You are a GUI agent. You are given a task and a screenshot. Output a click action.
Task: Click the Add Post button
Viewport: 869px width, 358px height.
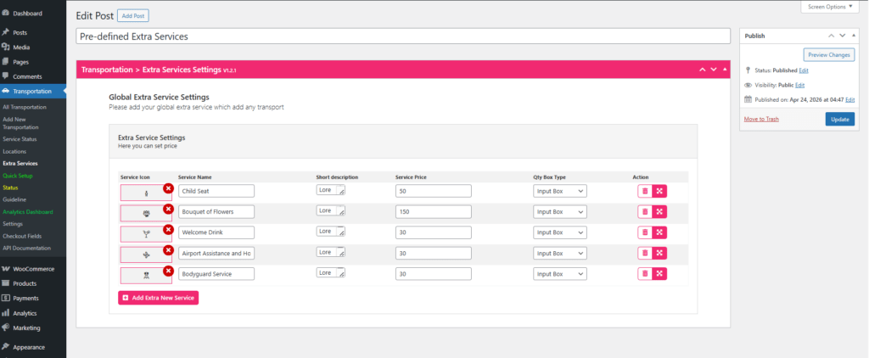point(133,16)
